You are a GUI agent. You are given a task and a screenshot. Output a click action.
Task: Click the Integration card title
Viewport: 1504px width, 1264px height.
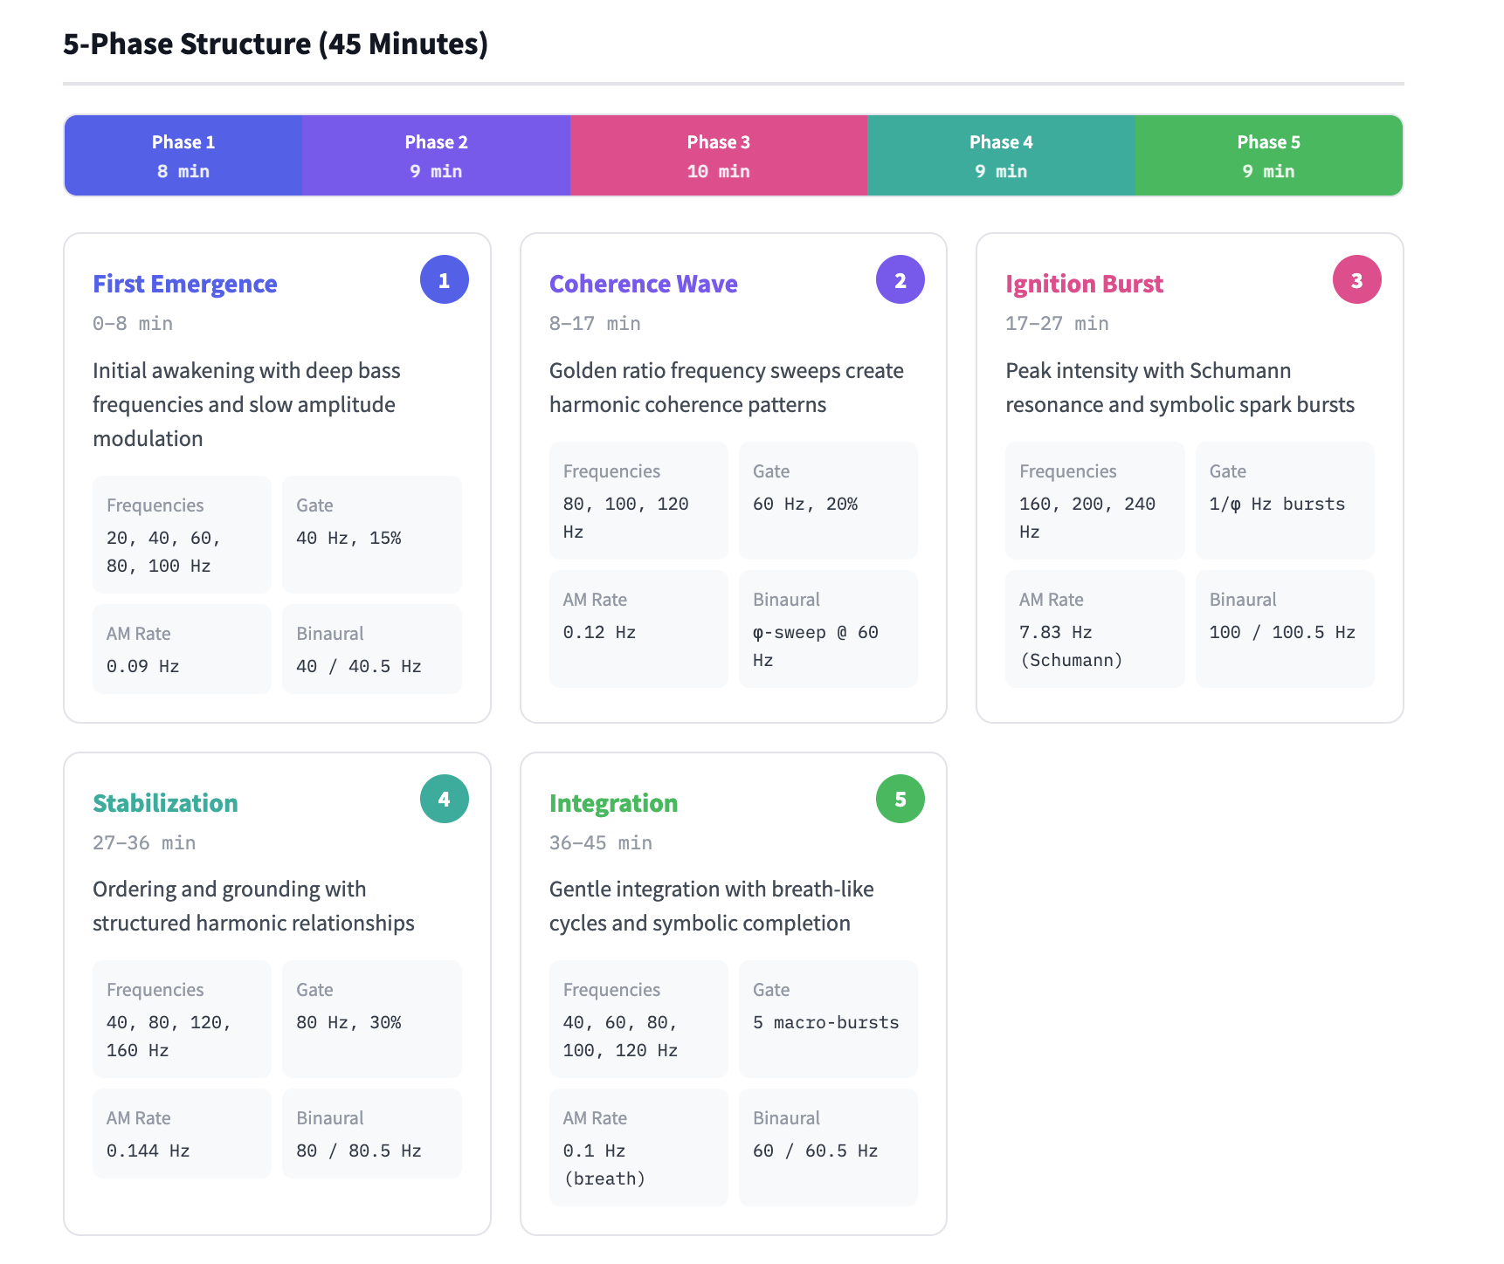pyautogui.click(x=613, y=803)
